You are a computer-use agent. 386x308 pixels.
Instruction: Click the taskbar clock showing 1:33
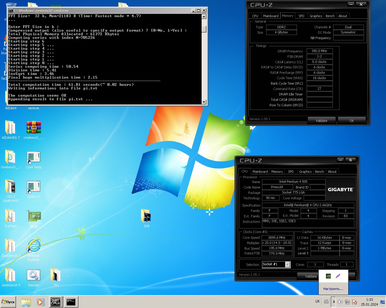click(369, 302)
